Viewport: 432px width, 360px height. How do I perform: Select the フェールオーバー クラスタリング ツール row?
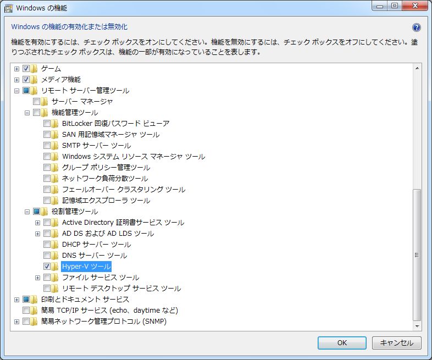pos(124,190)
